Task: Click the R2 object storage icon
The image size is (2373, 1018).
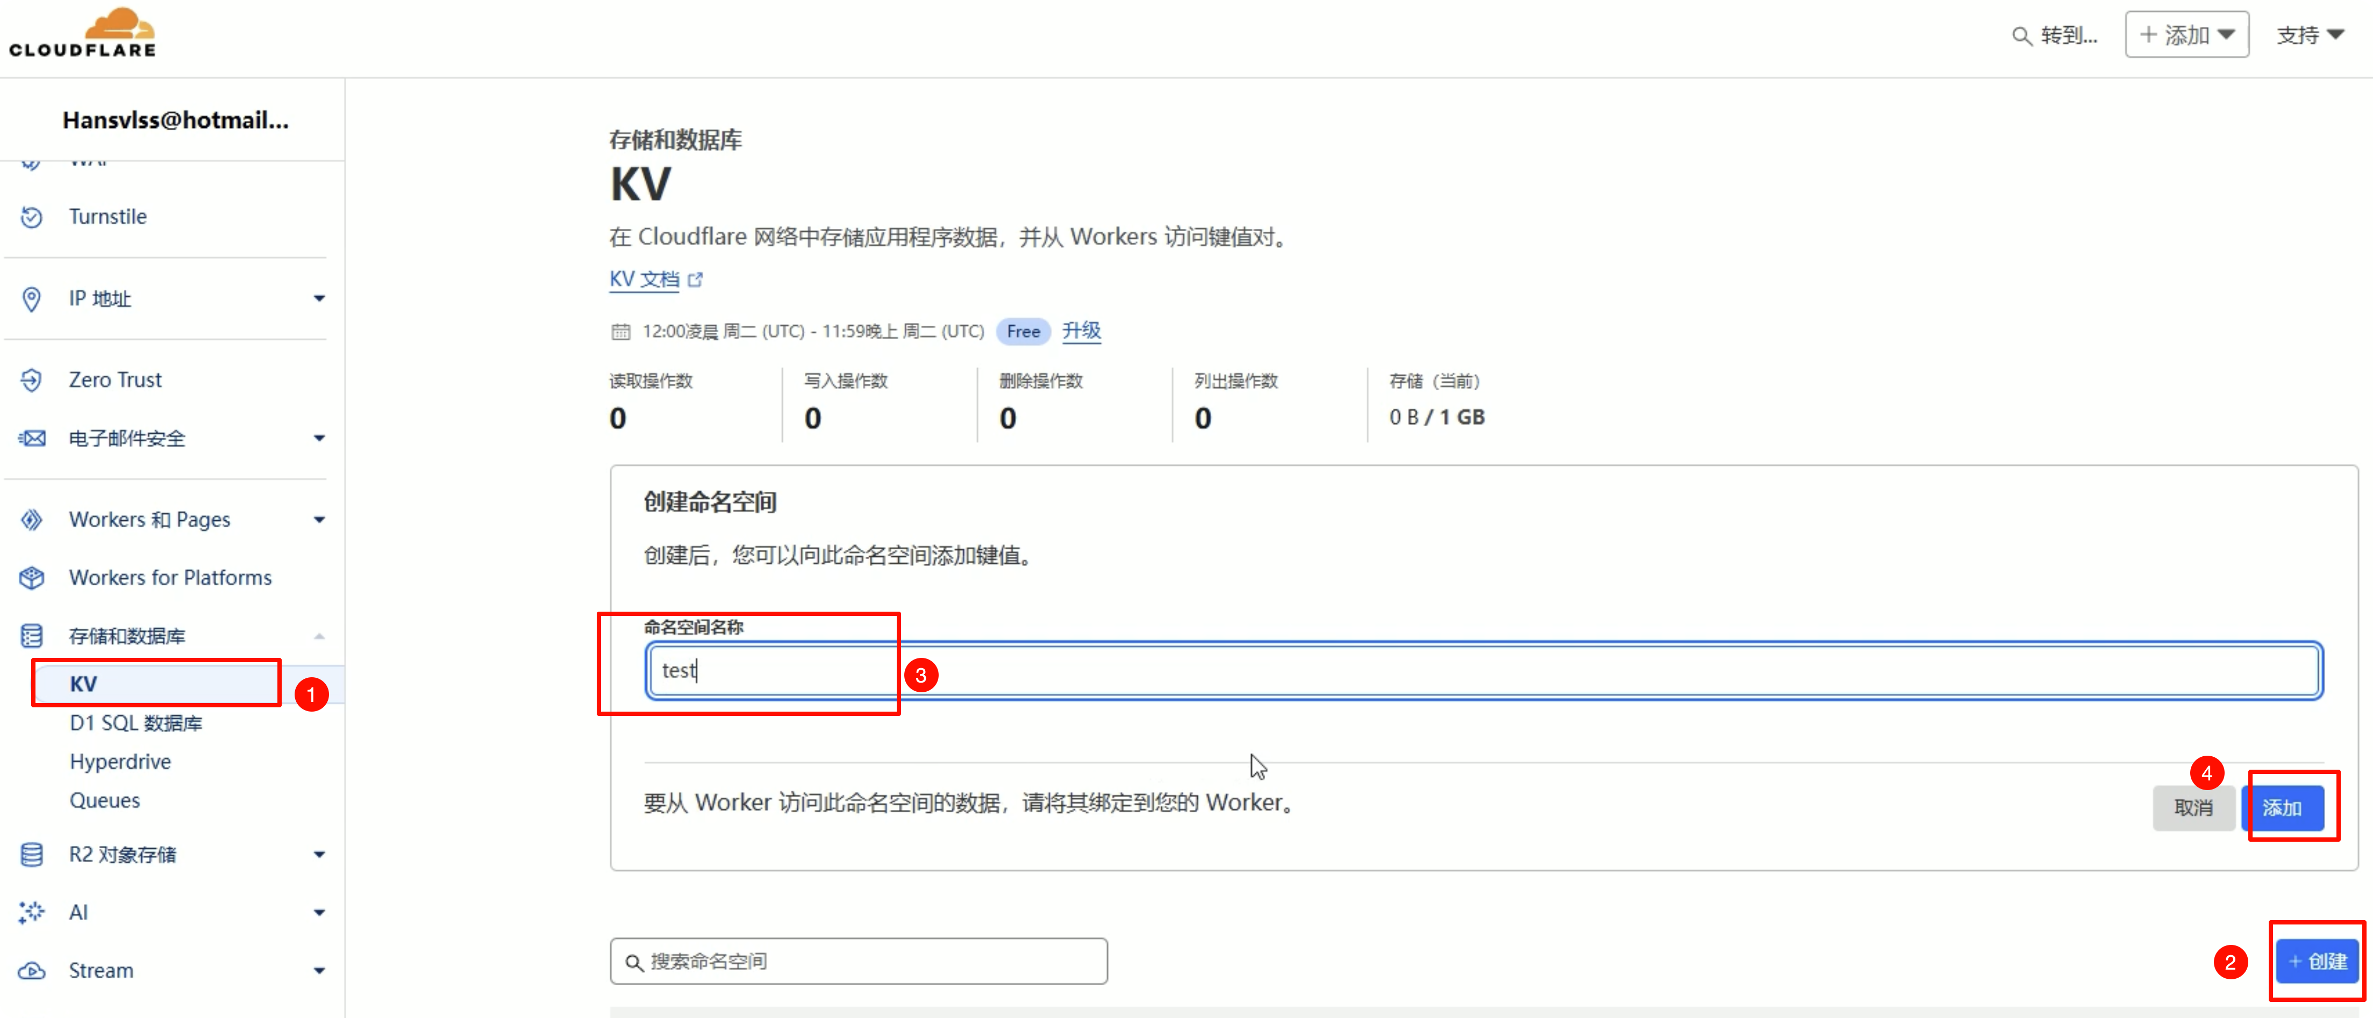Action: point(31,854)
